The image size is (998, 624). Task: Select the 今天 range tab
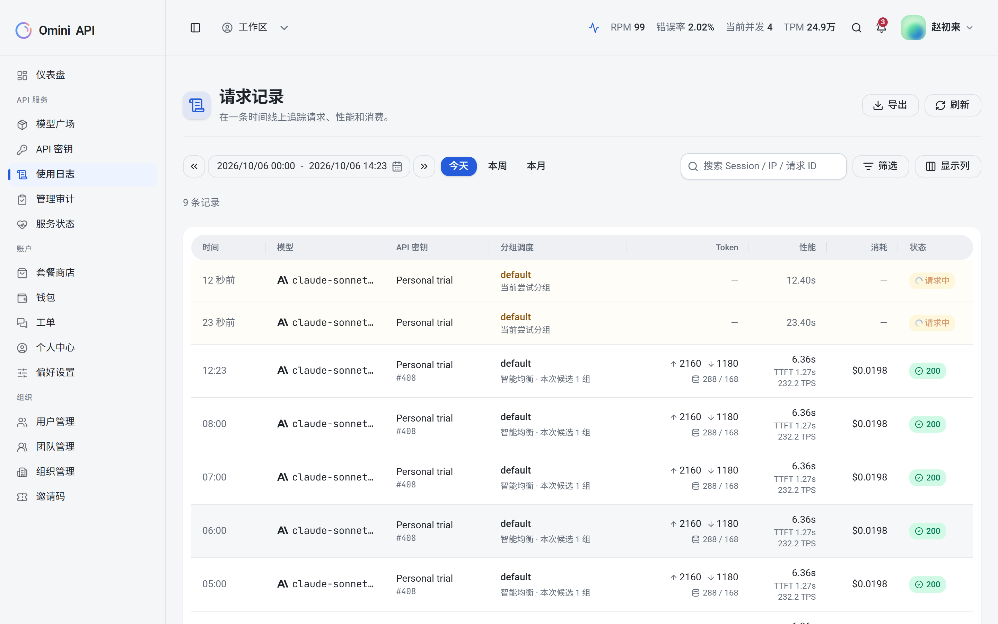(x=458, y=166)
